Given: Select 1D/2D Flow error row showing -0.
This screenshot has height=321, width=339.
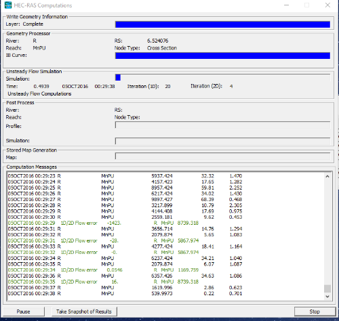Looking at the screenshot, I should pyautogui.click(x=103, y=252).
